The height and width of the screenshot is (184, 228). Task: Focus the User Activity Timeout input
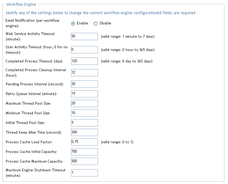point(84,50)
